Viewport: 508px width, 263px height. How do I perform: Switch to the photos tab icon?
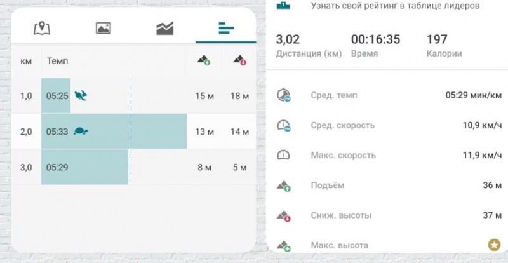[x=103, y=29]
